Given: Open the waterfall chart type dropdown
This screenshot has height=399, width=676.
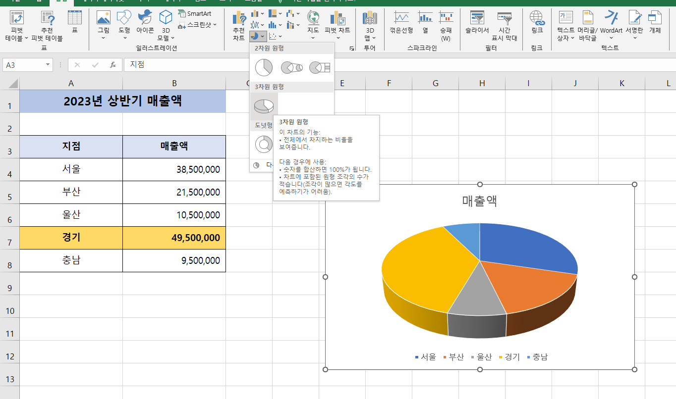Looking at the screenshot, I should [293, 13].
